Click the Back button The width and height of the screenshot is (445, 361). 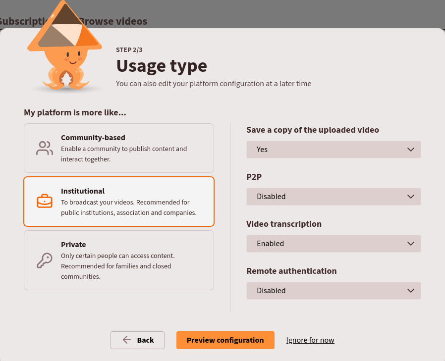coord(137,340)
